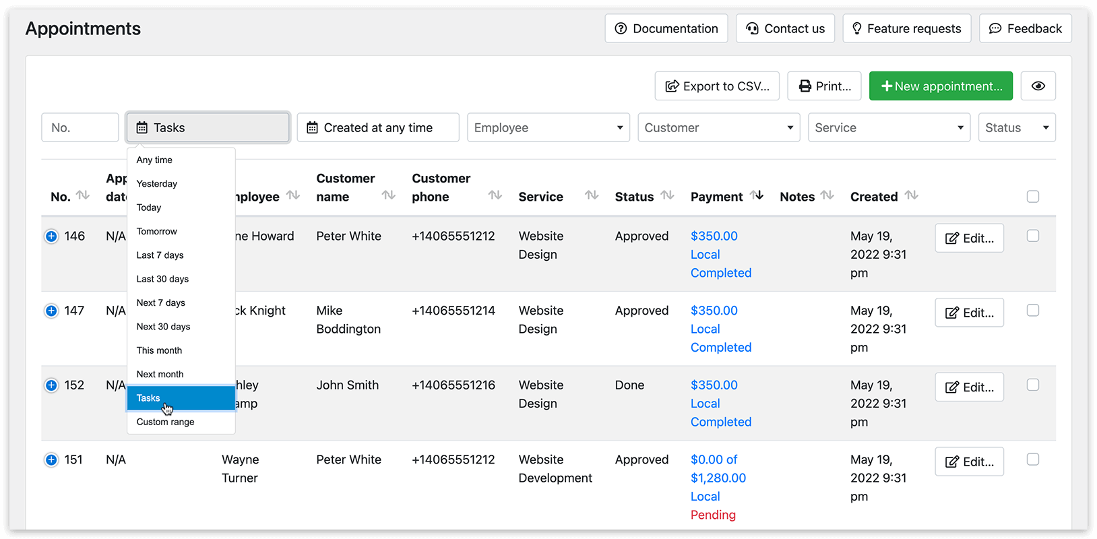
Task: Sort by Service column arrows
Action: [592, 195]
